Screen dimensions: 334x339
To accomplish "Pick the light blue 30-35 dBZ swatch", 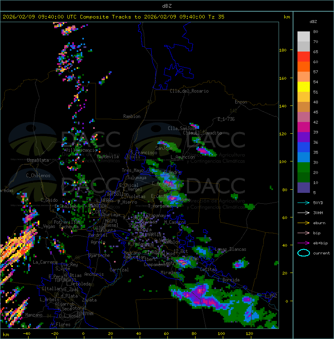I will click(303, 157).
